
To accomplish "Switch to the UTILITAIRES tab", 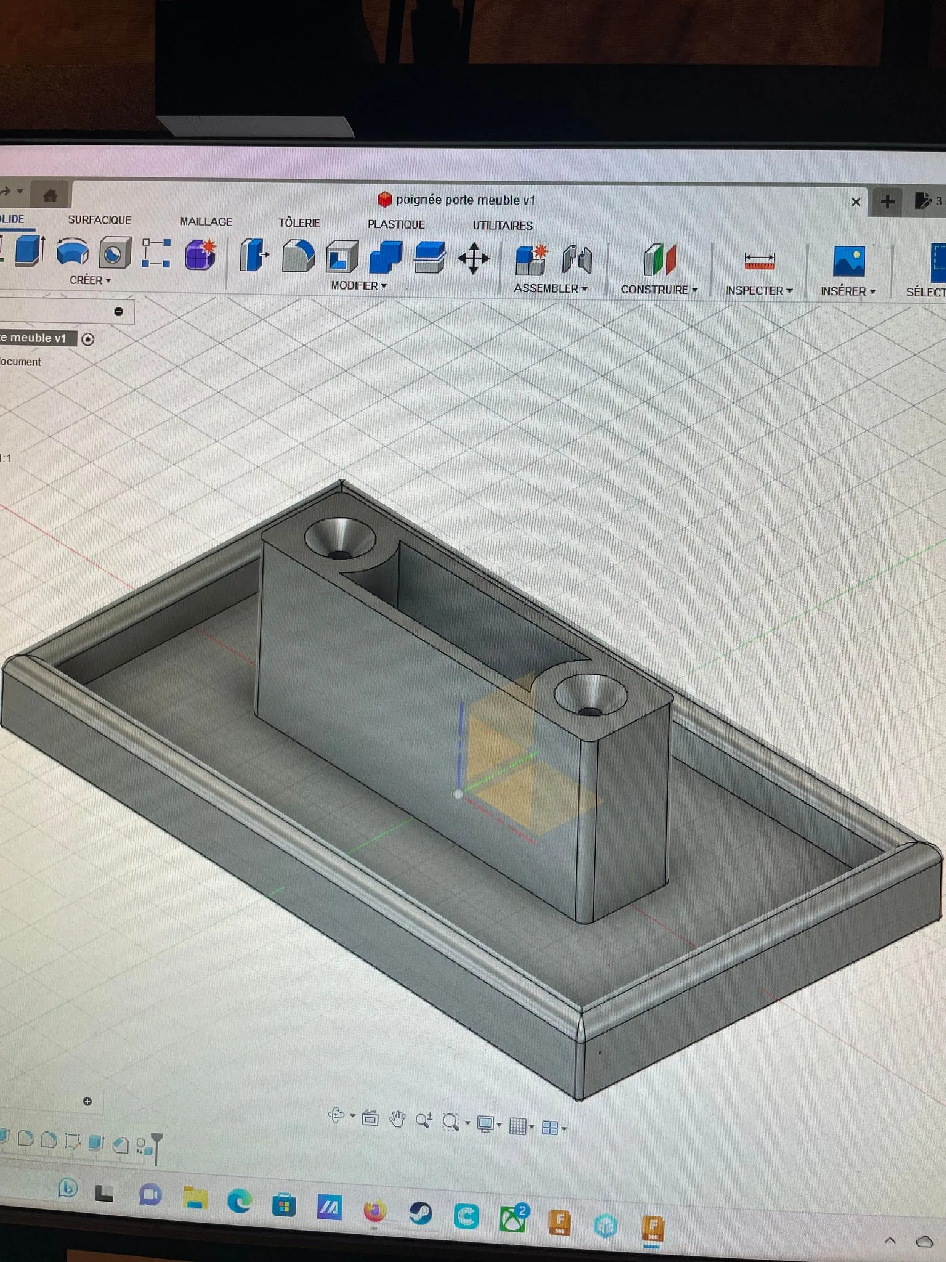I will click(503, 226).
